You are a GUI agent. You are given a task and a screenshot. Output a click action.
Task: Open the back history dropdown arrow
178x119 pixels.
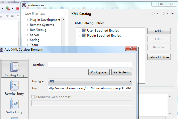pyautogui.click(x=158, y=14)
